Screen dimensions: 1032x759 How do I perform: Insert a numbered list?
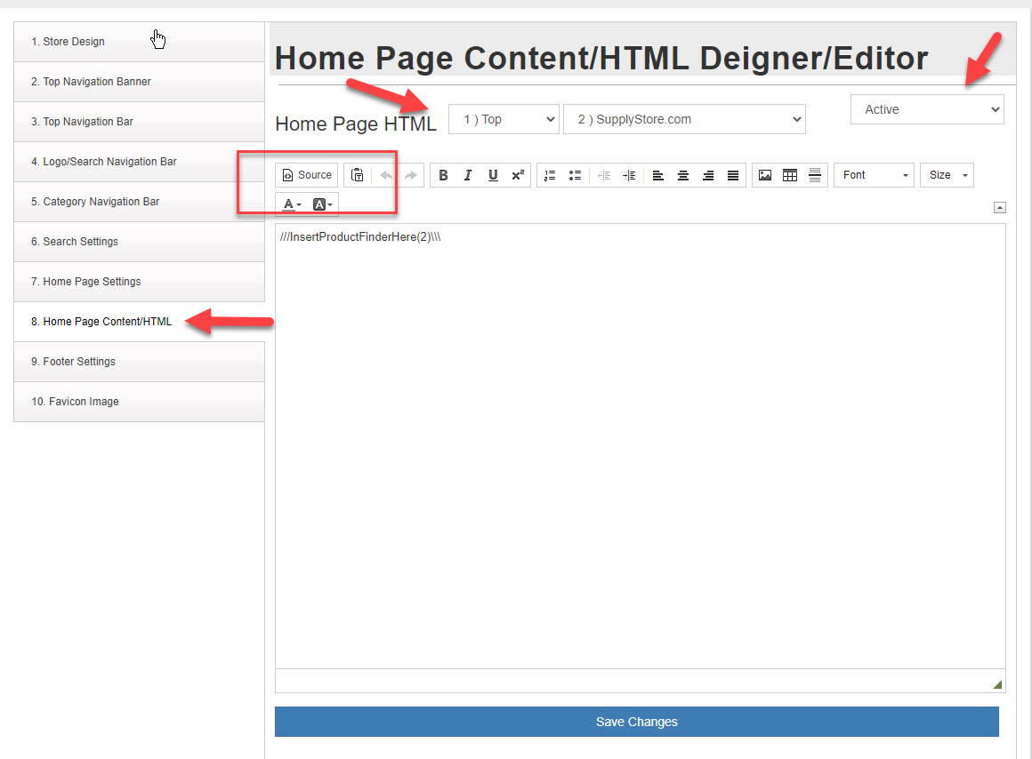tap(550, 175)
